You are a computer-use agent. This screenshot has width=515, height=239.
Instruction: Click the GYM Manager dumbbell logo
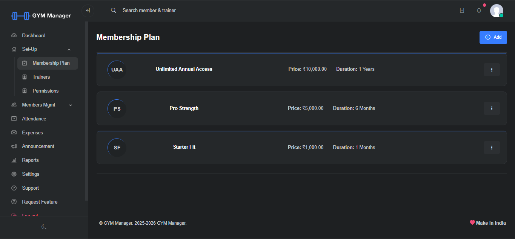(20, 16)
